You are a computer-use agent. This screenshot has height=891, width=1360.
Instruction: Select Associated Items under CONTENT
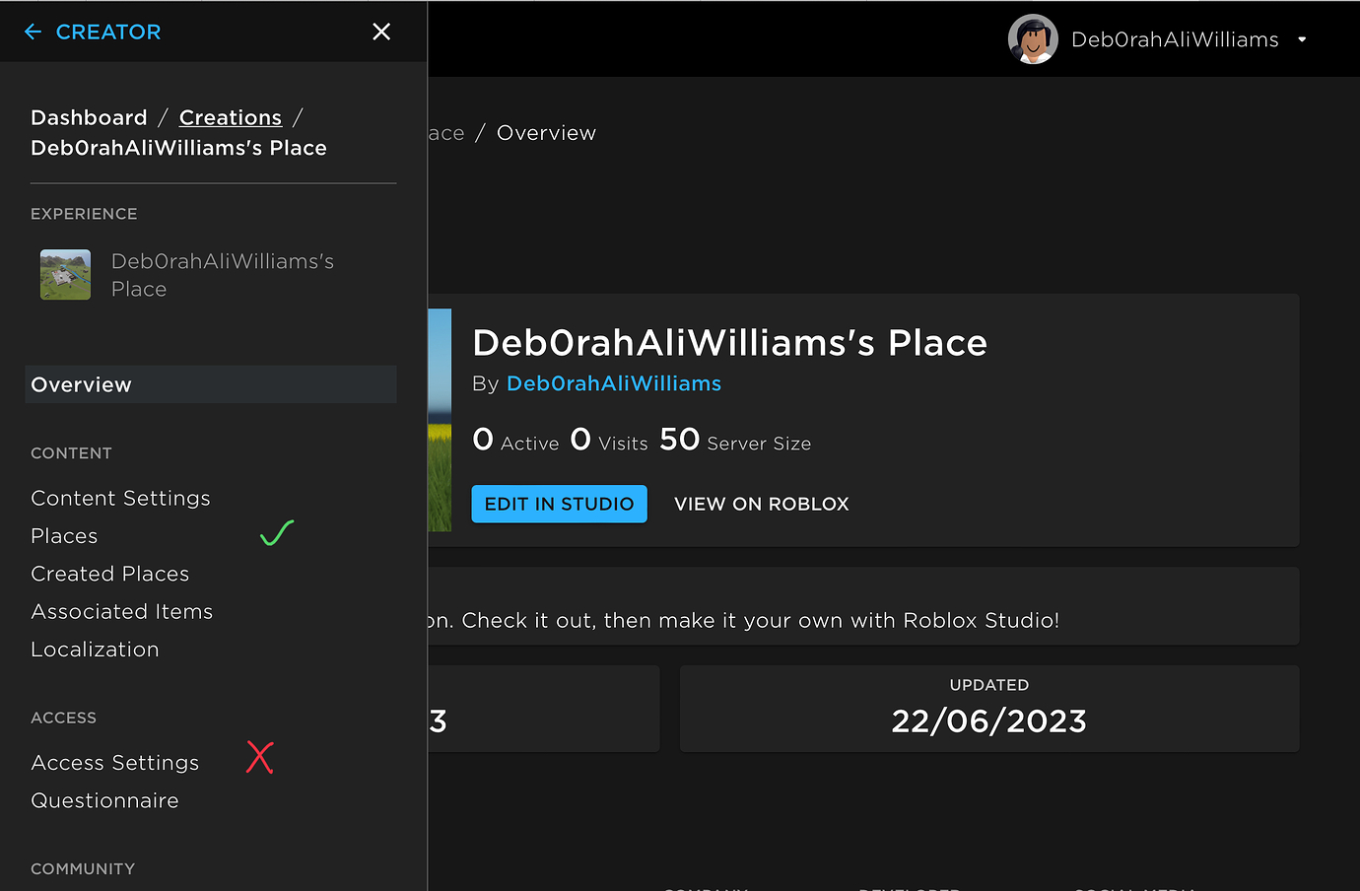(121, 611)
